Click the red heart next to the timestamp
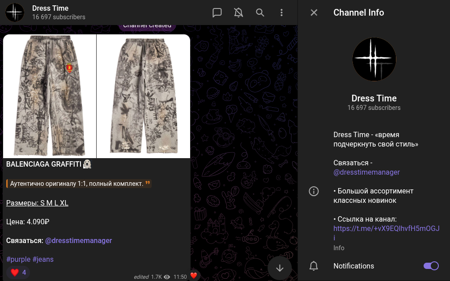The width and height of the screenshot is (450, 281). coord(194,277)
